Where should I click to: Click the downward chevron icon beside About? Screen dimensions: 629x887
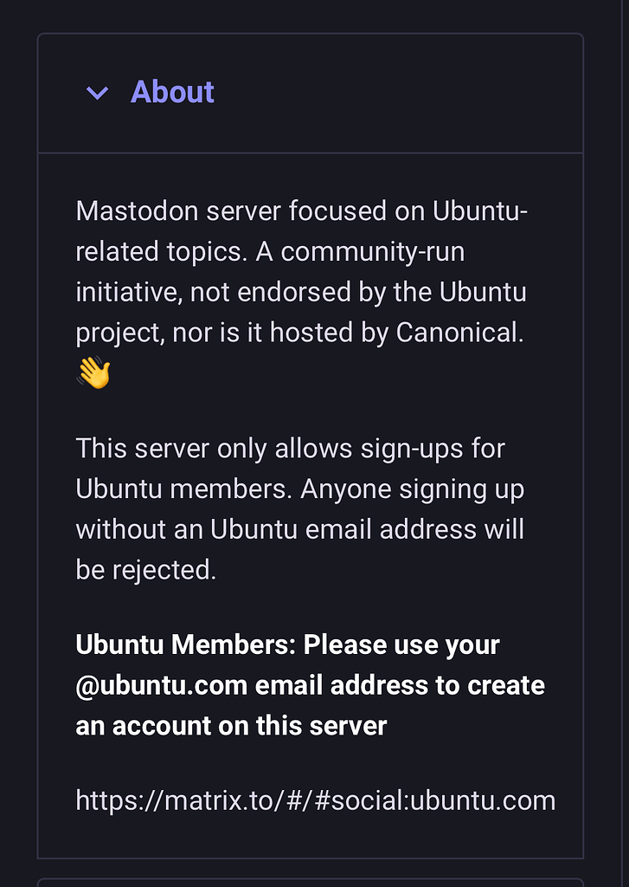pos(97,93)
